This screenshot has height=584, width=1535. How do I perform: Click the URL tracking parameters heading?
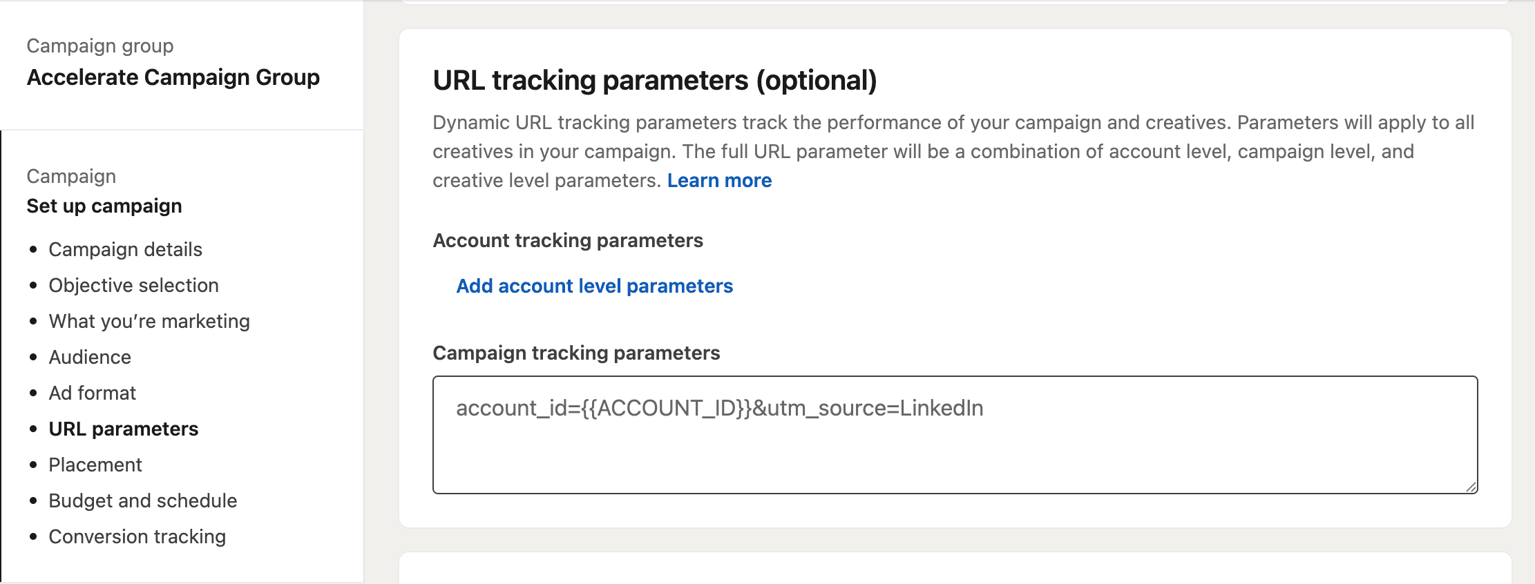tap(654, 80)
